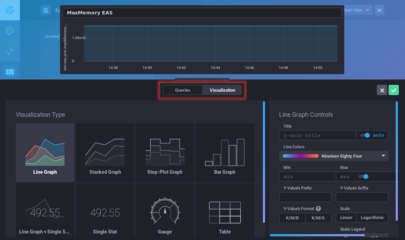Open the Host List sidebar icon

click(10, 31)
